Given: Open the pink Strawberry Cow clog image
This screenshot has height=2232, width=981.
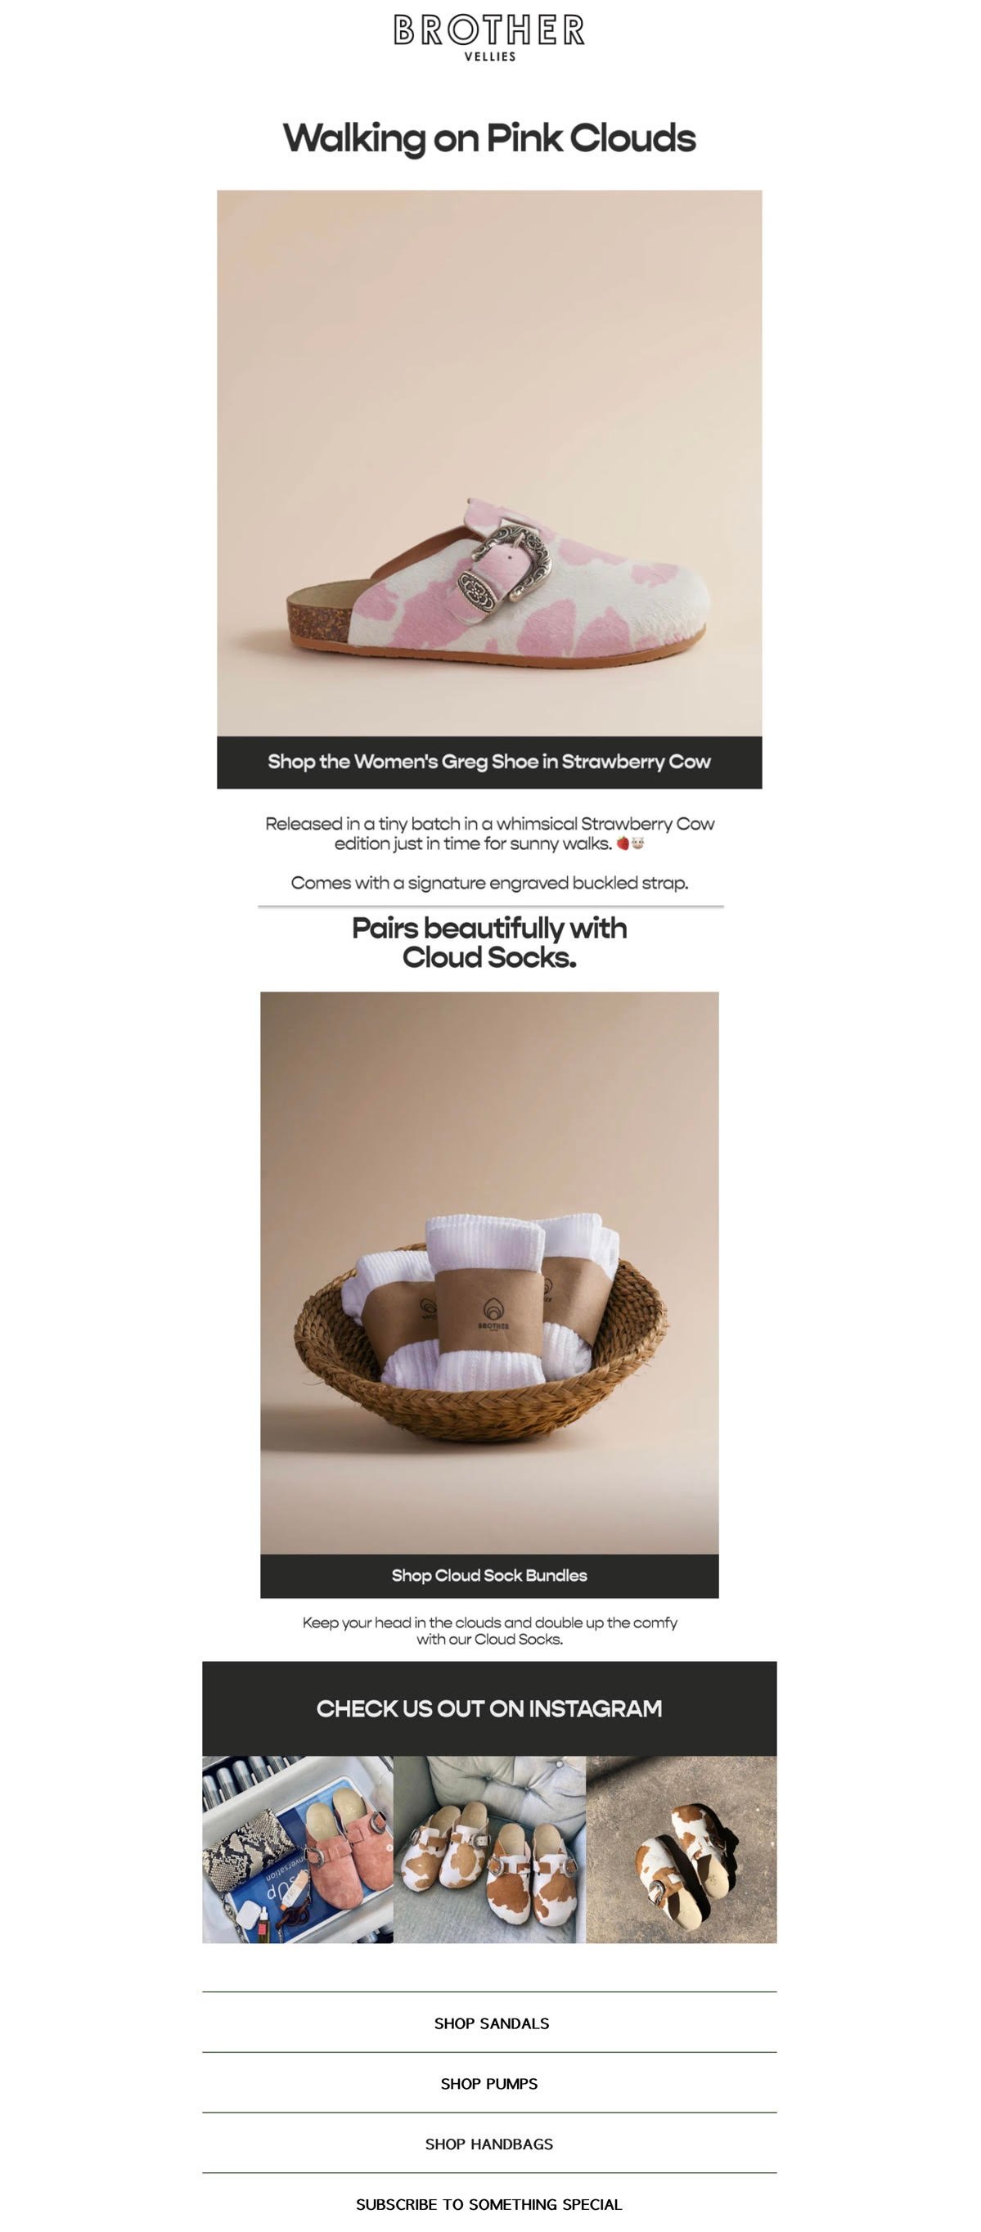Looking at the screenshot, I should pyautogui.click(x=489, y=464).
